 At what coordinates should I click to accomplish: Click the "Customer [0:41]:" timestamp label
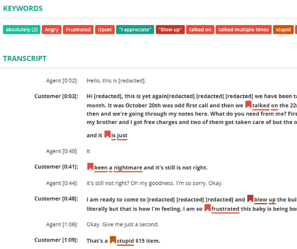tap(56, 167)
